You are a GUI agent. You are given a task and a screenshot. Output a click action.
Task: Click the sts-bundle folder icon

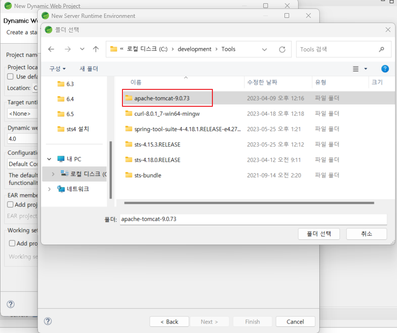[x=129, y=175]
